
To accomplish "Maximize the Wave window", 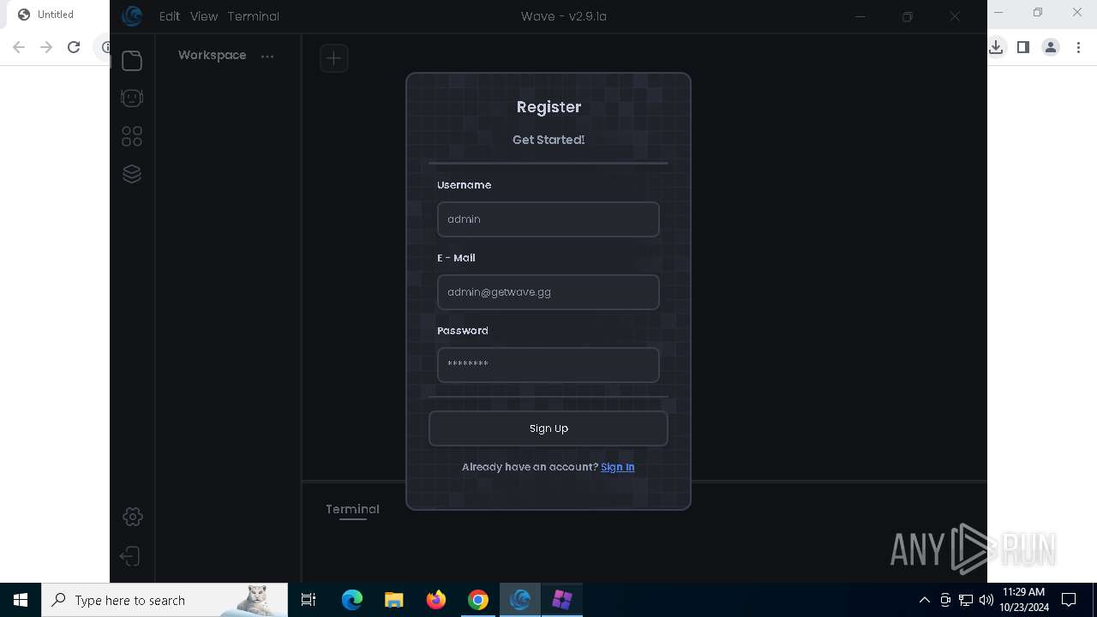I will [908, 16].
